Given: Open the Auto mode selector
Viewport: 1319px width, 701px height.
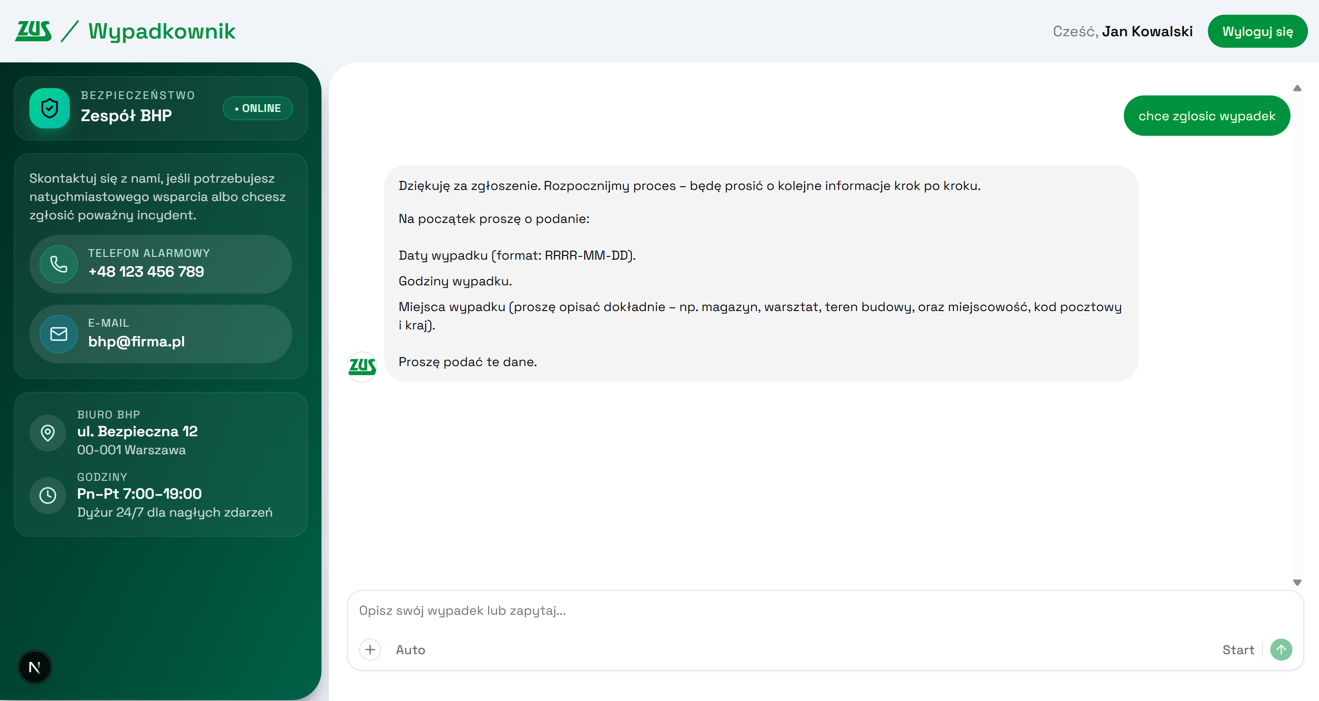Looking at the screenshot, I should 410,649.
